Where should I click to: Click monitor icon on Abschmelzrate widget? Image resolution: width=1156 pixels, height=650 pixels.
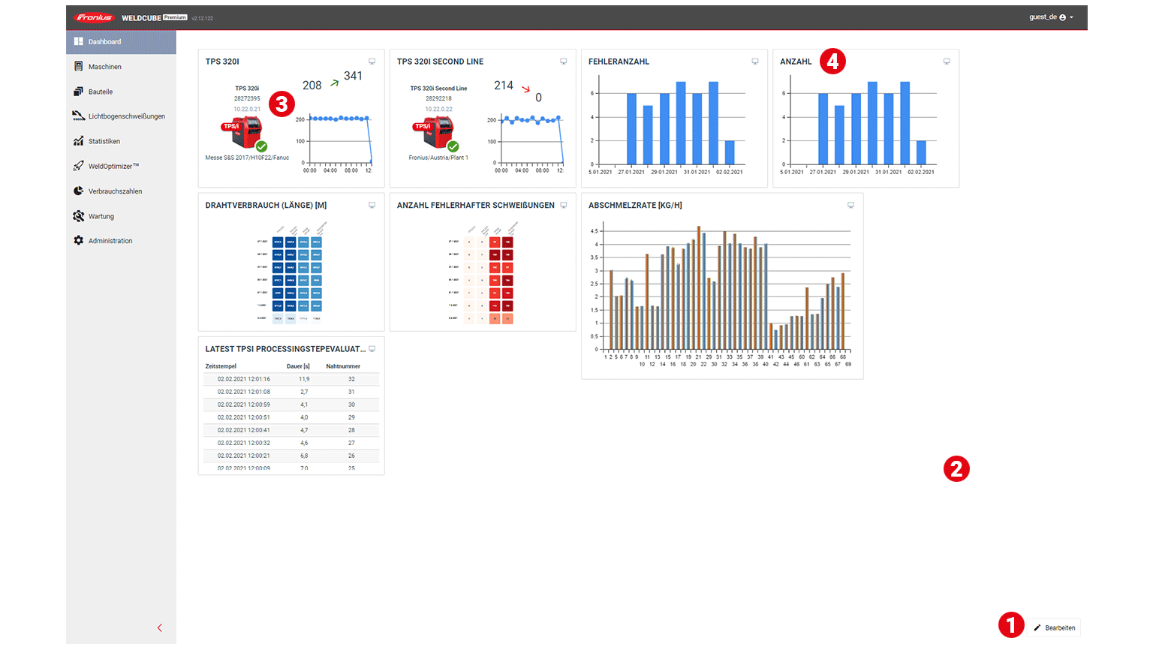pos(850,205)
